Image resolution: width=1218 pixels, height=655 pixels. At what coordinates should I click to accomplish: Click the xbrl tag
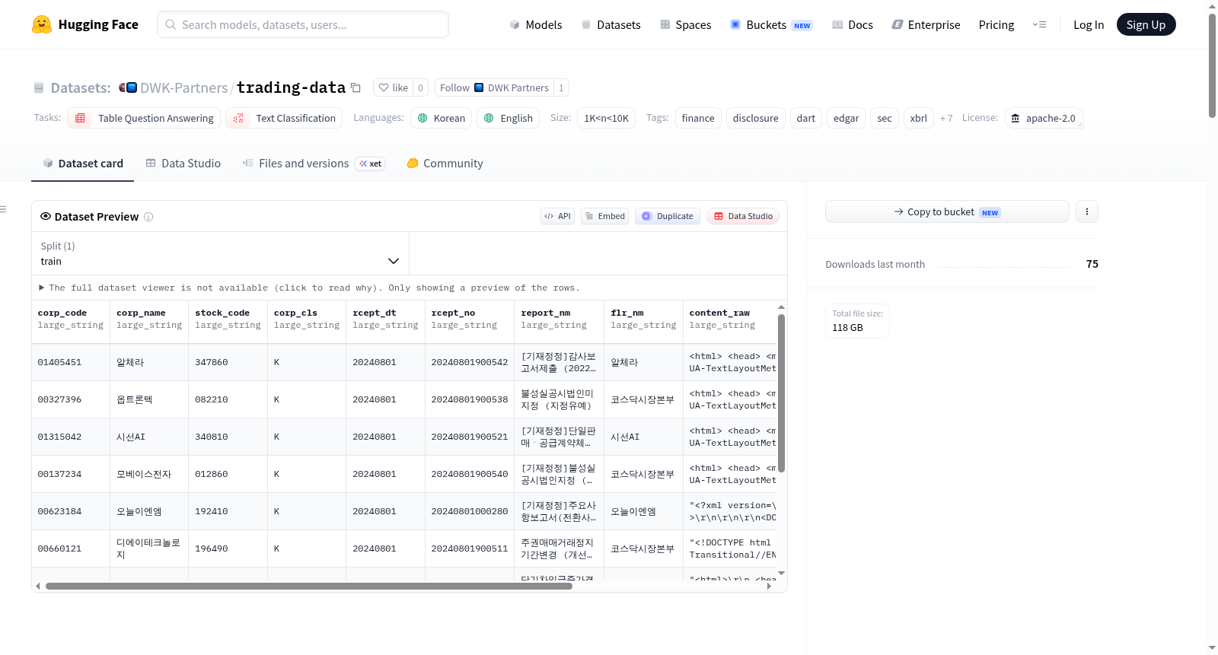[919, 118]
